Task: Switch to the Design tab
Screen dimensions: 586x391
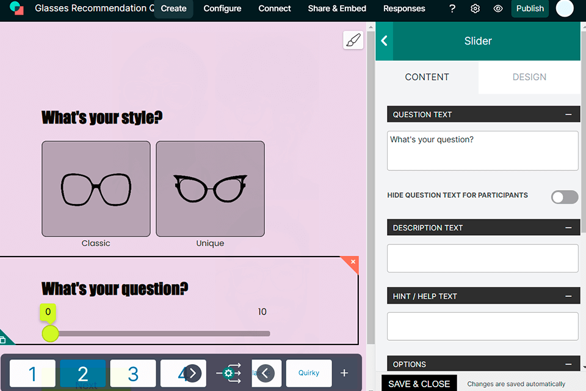Action: pyautogui.click(x=529, y=77)
